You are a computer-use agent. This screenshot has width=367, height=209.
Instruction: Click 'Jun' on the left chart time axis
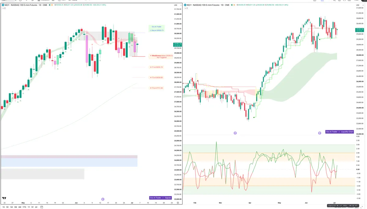pyautogui.click(x=76, y=203)
